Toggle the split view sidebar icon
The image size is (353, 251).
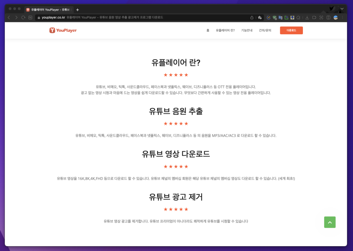click(329, 18)
